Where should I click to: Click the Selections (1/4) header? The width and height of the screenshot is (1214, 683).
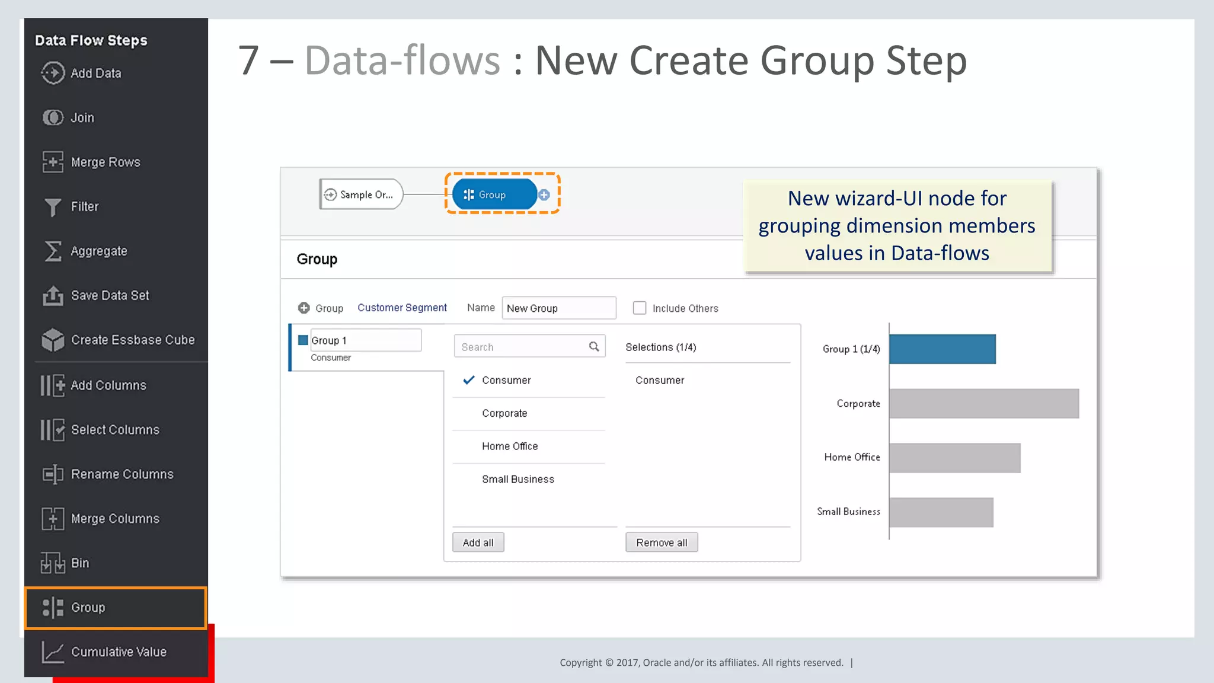(x=661, y=347)
